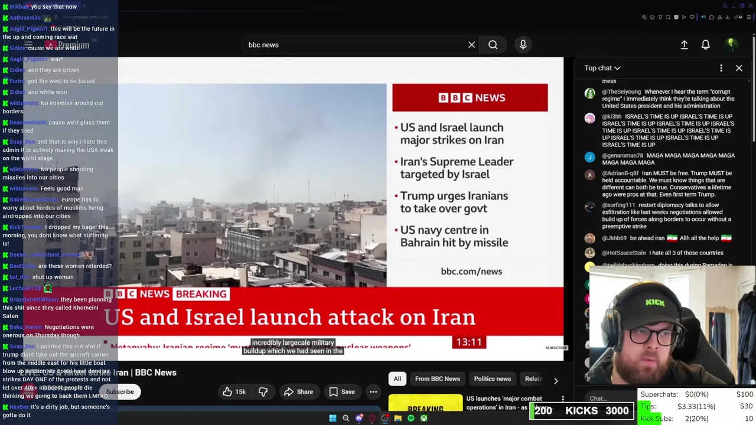Open Windows taskbar search
The height and width of the screenshot is (425, 756).
point(346,418)
